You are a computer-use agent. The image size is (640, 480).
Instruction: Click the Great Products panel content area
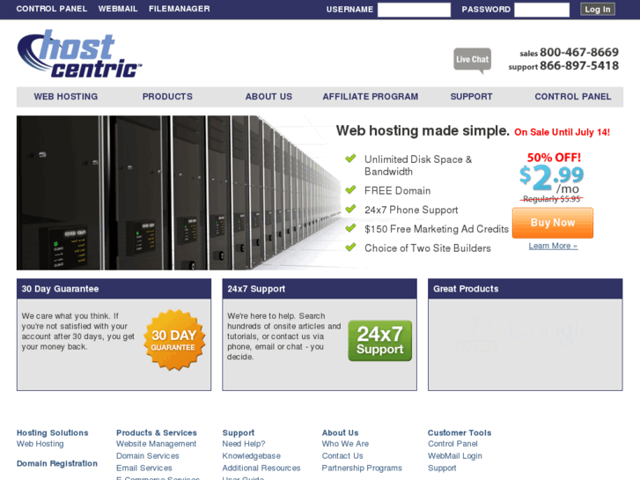pyautogui.click(x=526, y=344)
